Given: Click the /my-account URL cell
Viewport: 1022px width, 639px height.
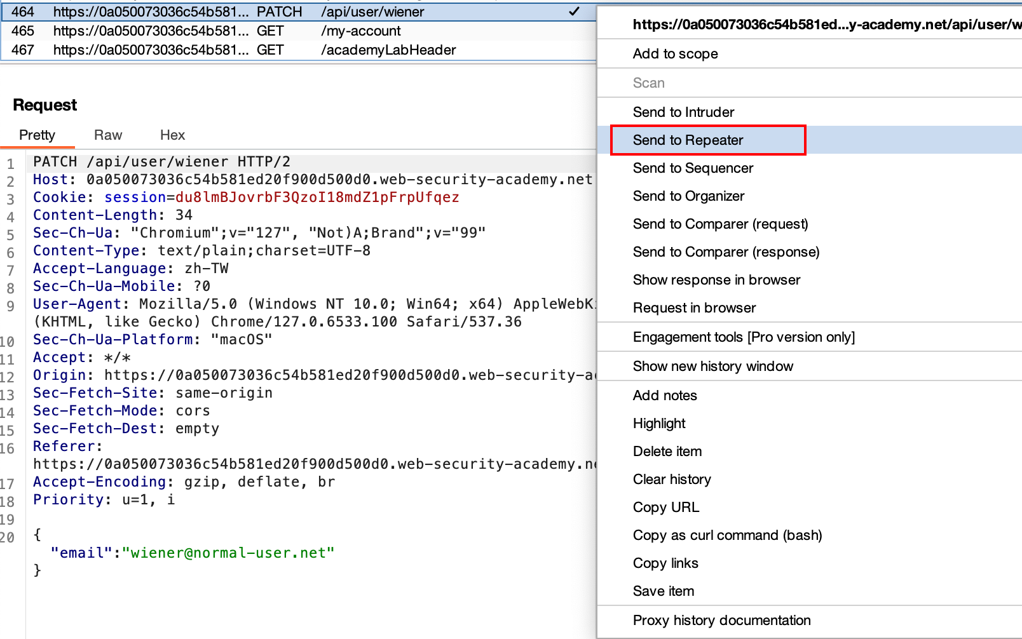Looking at the screenshot, I should tap(361, 30).
